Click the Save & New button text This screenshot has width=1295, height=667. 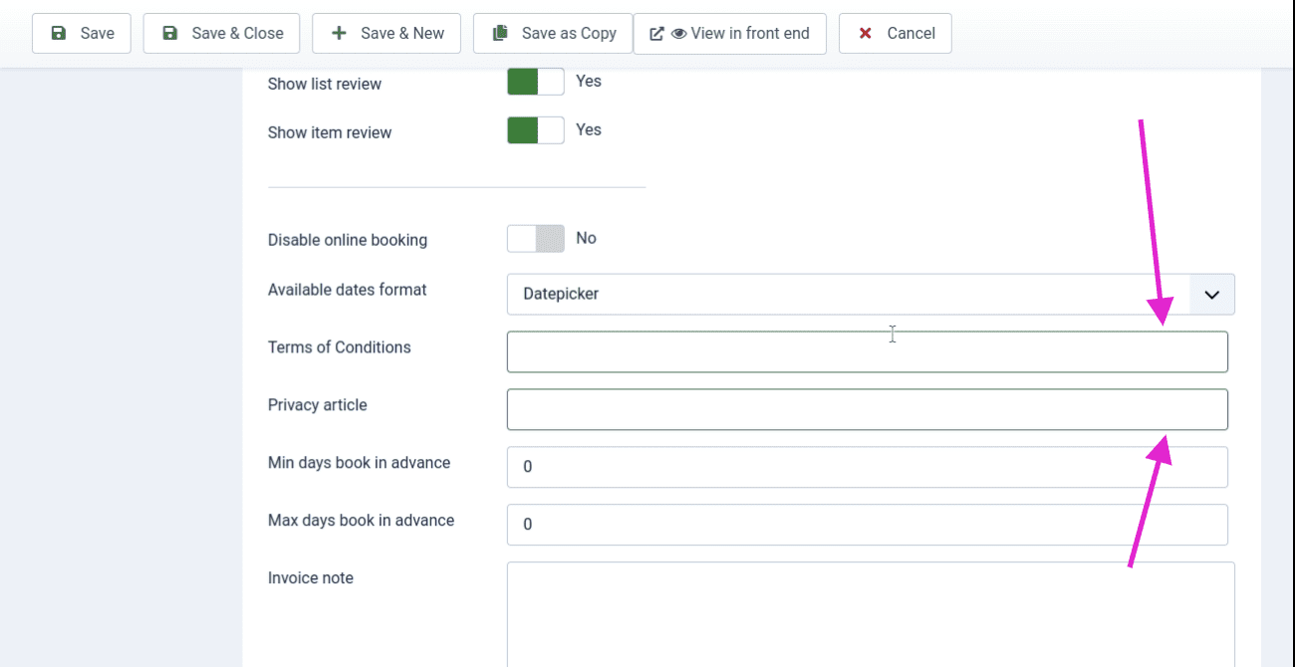pos(402,34)
